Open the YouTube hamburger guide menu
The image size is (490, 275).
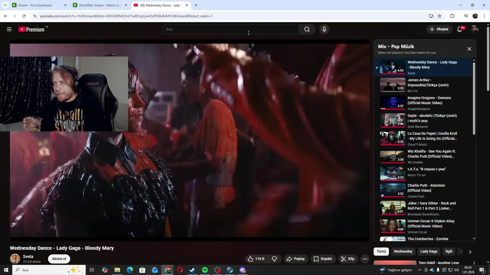point(9,29)
